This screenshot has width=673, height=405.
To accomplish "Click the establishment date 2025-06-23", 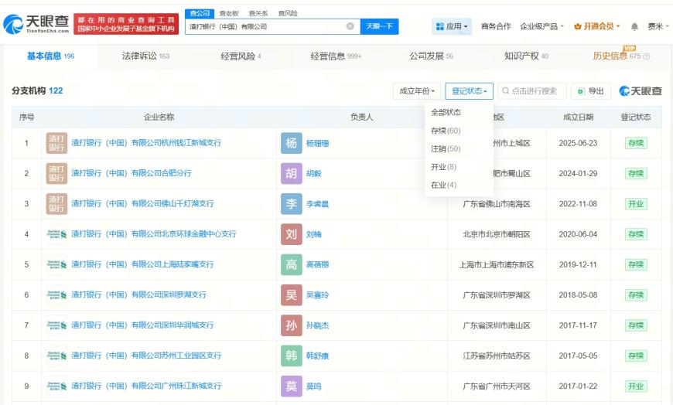I will [x=578, y=143].
